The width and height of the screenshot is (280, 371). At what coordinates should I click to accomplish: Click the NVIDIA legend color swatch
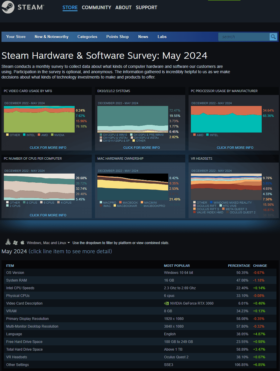coord(52,135)
